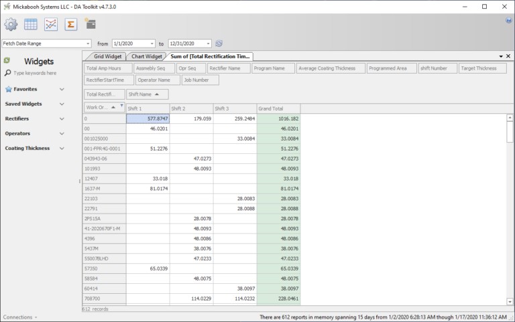Click the Program Name field button
This screenshot has width=515, height=322.
(274, 68)
